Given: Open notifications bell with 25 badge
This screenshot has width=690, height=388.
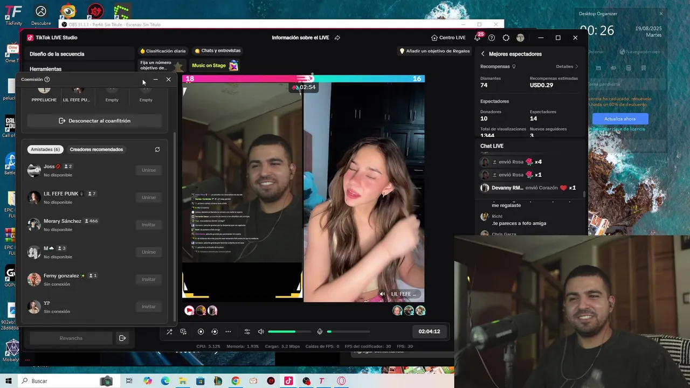Looking at the screenshot, I should [478, 37].
